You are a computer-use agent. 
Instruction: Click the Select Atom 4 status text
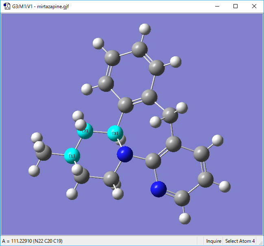240,241
